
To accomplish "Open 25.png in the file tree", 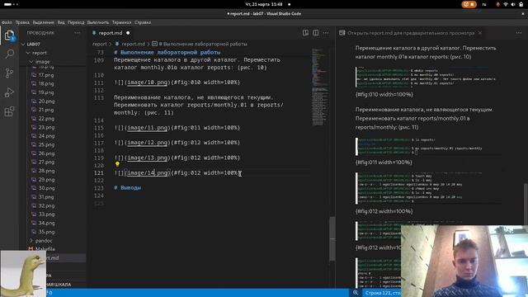I will [x=46, y=145].
